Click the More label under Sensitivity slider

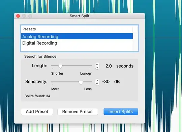(55, 89)
